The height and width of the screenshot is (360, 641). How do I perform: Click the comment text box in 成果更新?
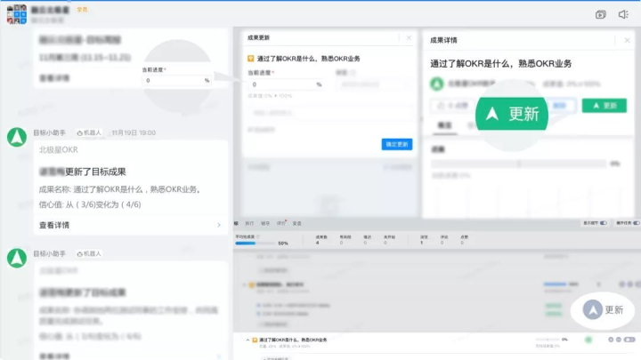point(329,113)
